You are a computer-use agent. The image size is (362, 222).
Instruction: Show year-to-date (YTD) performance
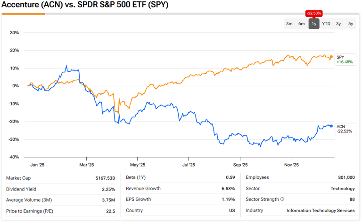pos(326,23)
